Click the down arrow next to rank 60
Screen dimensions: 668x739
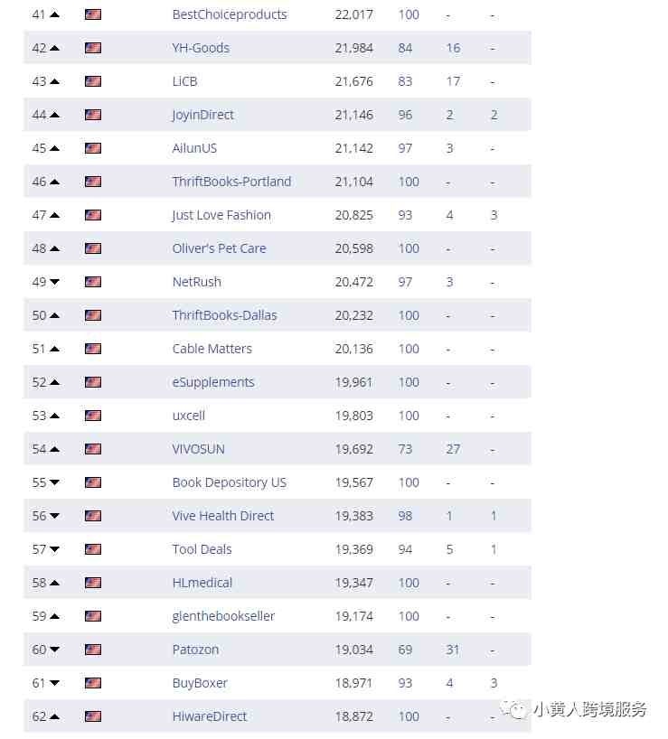pyautogui.click(x=54, y=650)
